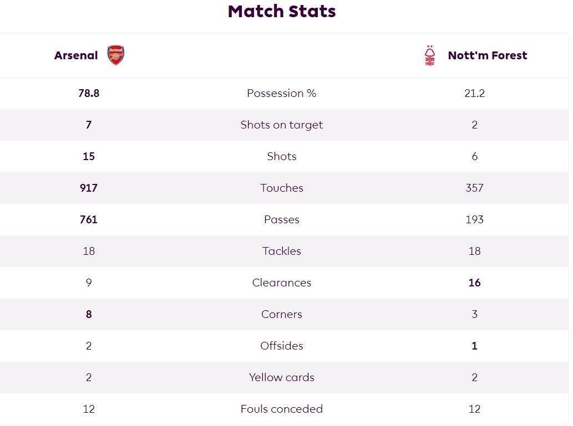Select the Possession % stat label
The width and height of the screenshot is (573, 426).
[x=282, y=93]
